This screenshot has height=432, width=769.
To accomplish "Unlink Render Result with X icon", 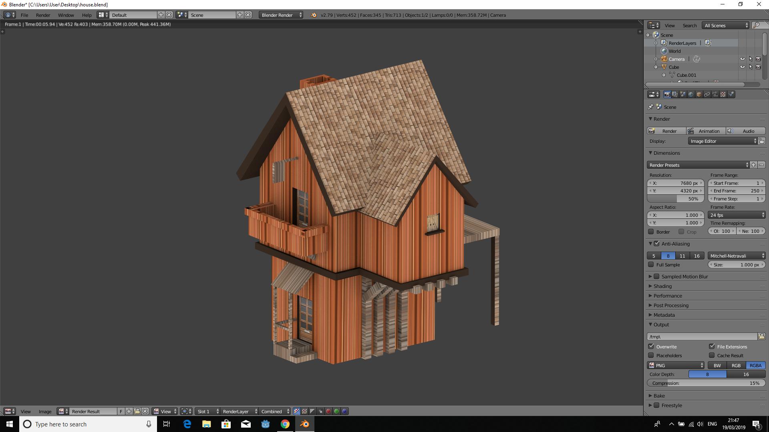I will (145, 411).
